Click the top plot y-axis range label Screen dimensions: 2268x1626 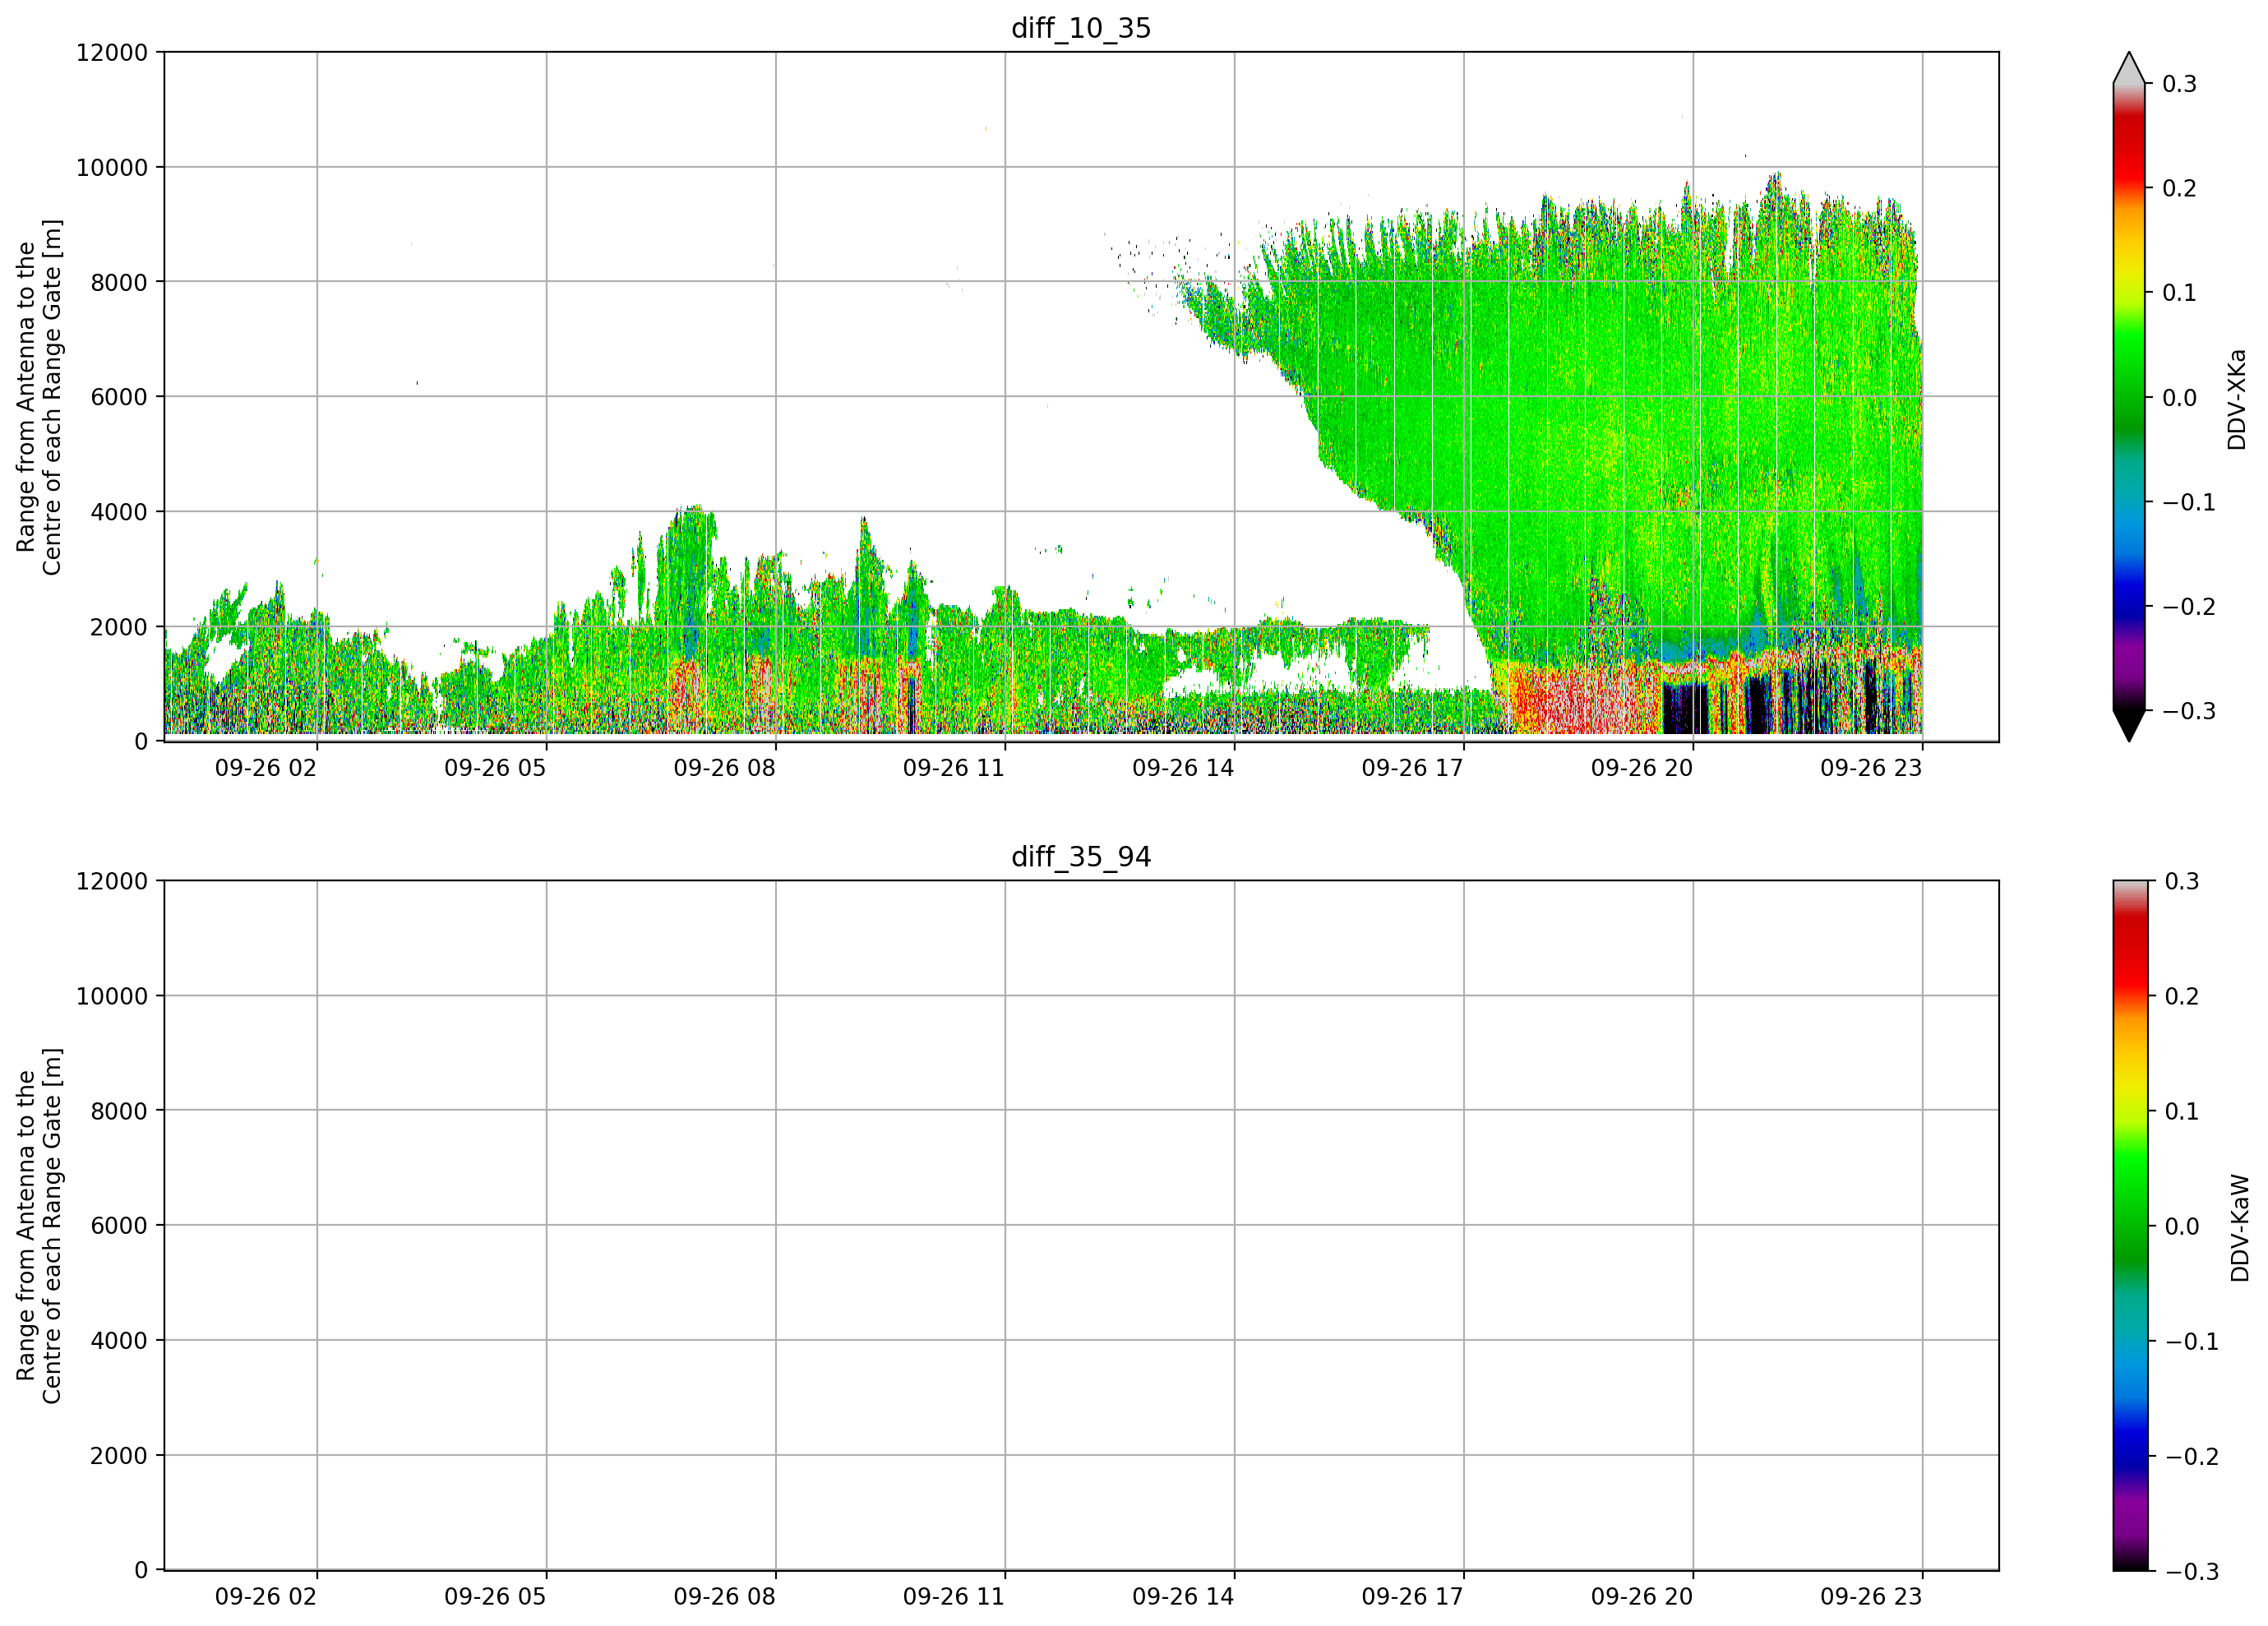39,397
